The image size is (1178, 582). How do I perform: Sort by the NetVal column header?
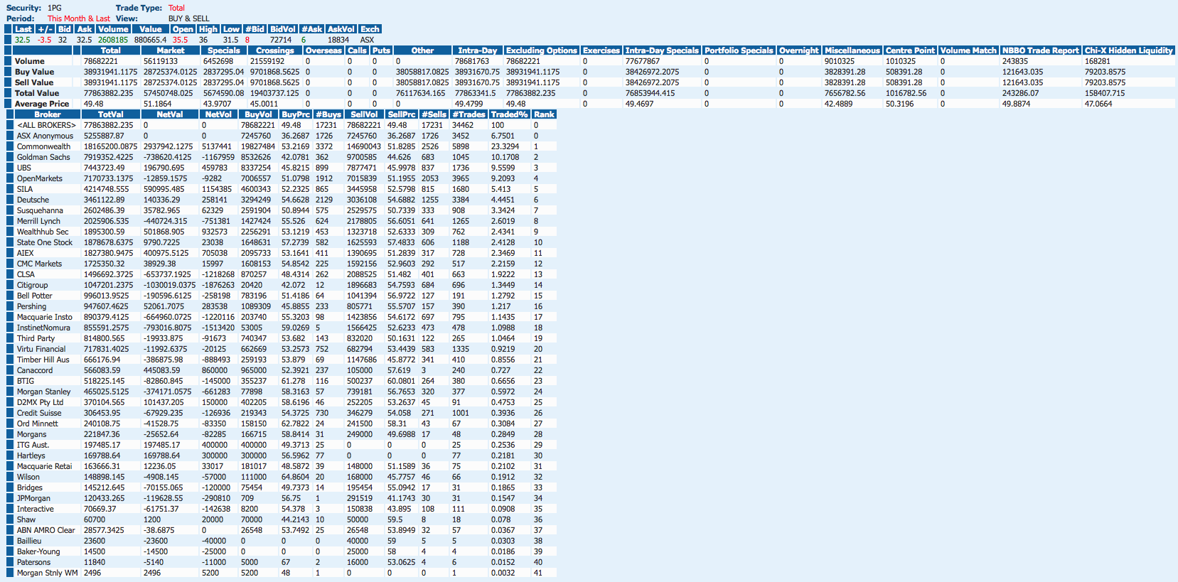click(170, 114)
